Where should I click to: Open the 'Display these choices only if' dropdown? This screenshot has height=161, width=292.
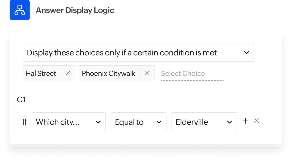138,53
